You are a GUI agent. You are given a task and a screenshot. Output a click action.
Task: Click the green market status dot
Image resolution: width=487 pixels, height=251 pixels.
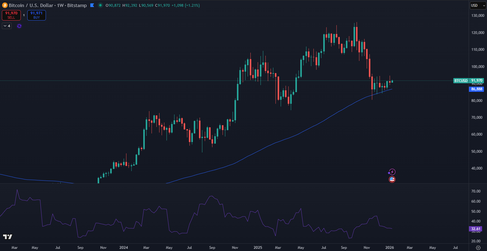pyautogui.click(x=100, y=5)
